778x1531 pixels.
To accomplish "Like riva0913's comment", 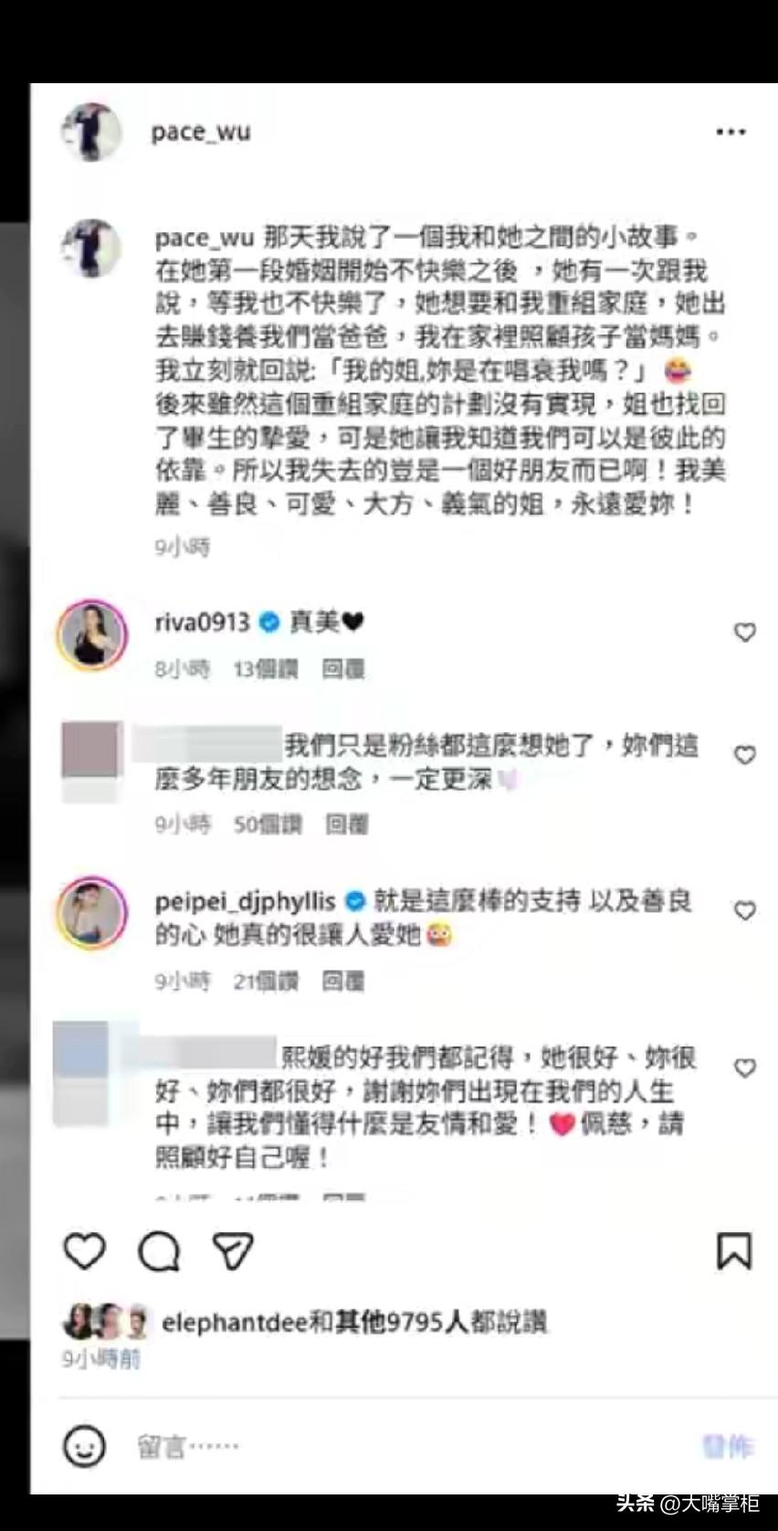I will (x=745, y=632).
